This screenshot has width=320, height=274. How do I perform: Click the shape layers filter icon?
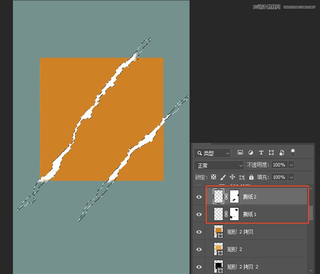pyautogui.click(x=271, y=152)
